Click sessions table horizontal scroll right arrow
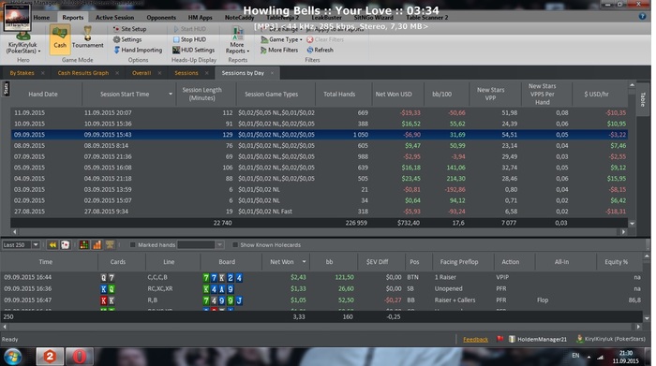 pos(623,231)
